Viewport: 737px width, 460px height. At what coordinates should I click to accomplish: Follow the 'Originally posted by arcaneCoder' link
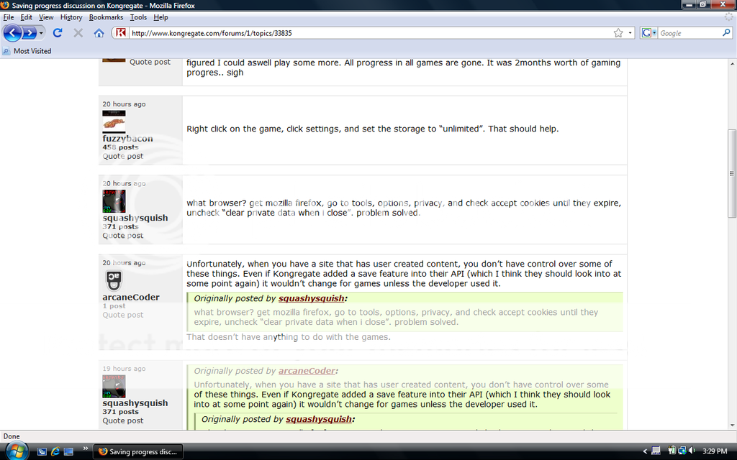click(x=307, y=371)
